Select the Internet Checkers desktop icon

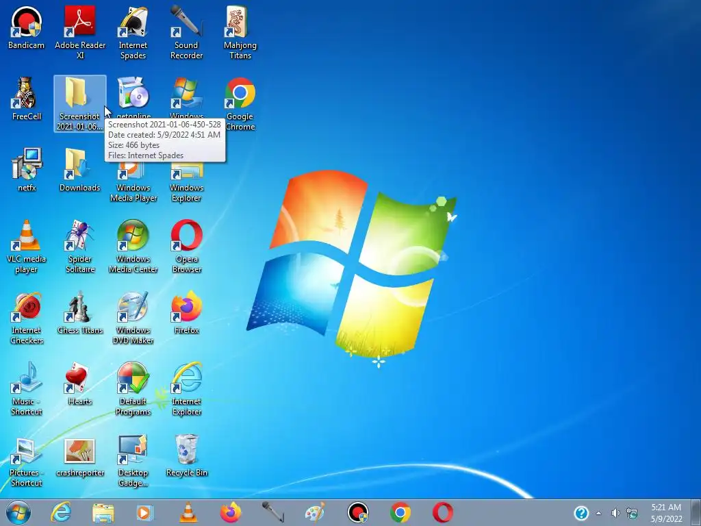[27, 318]
